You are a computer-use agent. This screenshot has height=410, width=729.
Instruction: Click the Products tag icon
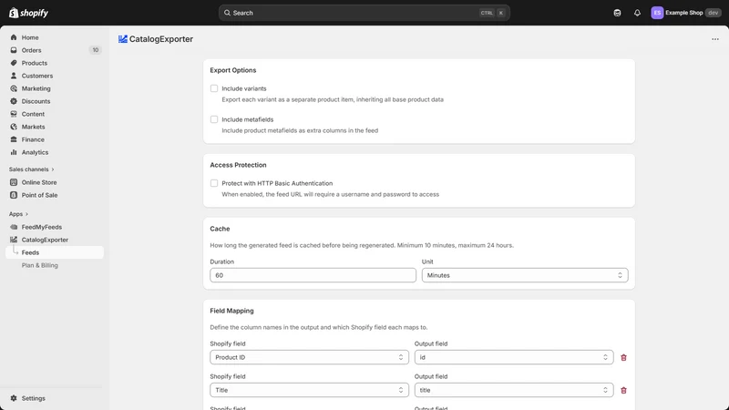pyautogui.click(x=14, y=63)
